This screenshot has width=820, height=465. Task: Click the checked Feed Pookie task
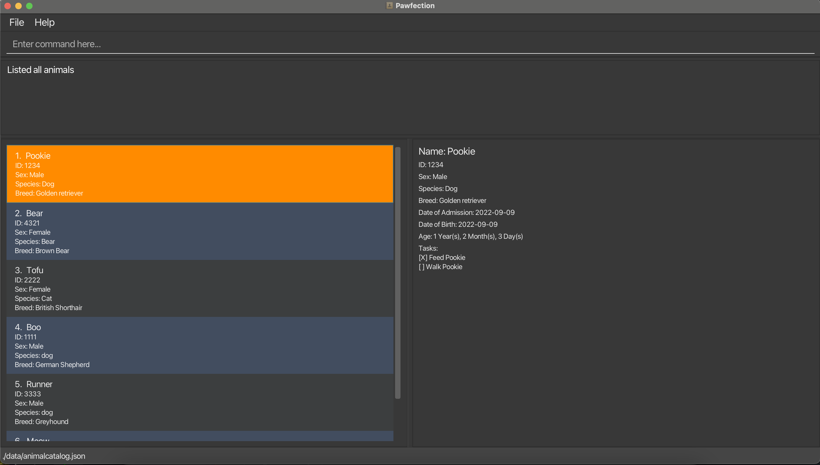pyautogui.click(x=442, y=257)
